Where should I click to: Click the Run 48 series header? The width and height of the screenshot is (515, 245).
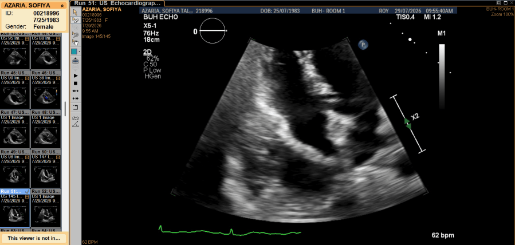click(x=46, y=113)
